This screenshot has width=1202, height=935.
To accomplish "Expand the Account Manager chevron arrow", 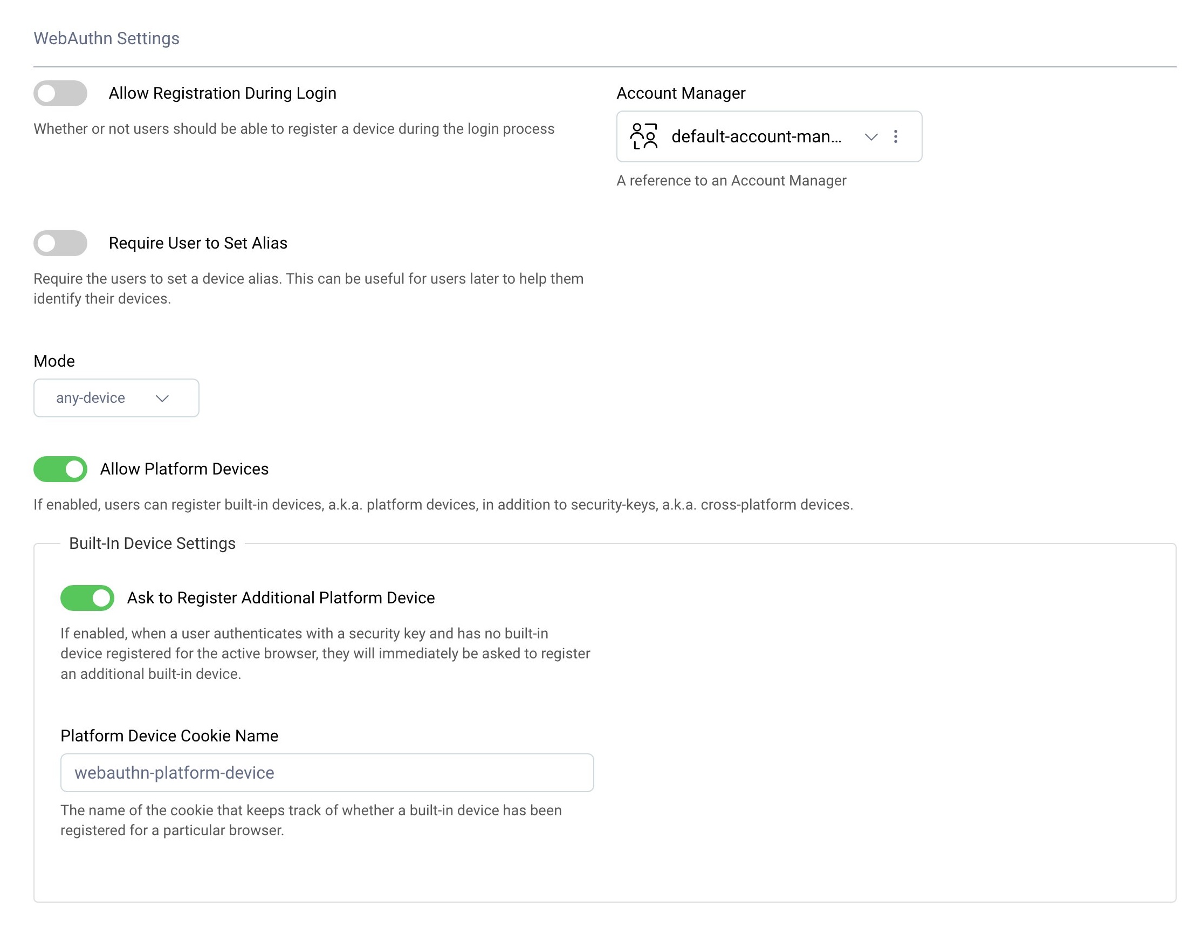I will pos(871,136).
